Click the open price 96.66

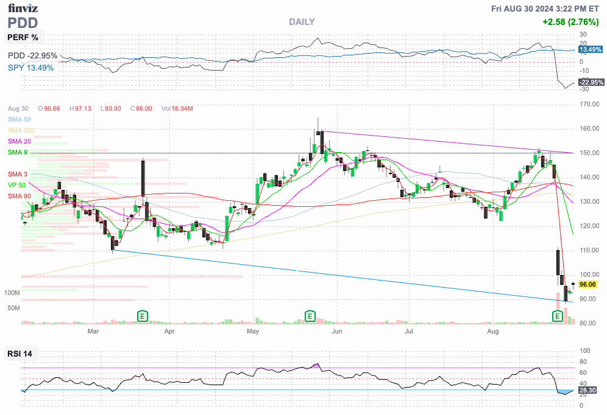(x=52, y=108)
